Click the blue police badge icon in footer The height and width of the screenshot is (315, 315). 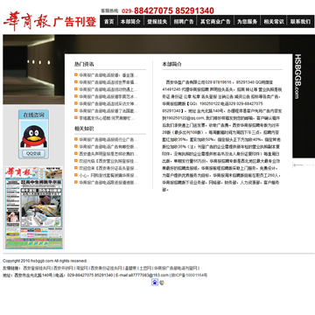coord(155,282)
